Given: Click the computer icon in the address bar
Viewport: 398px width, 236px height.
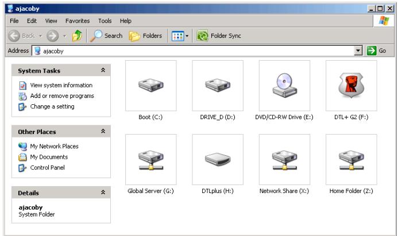Looking at the screenshot, I should 37,51.
